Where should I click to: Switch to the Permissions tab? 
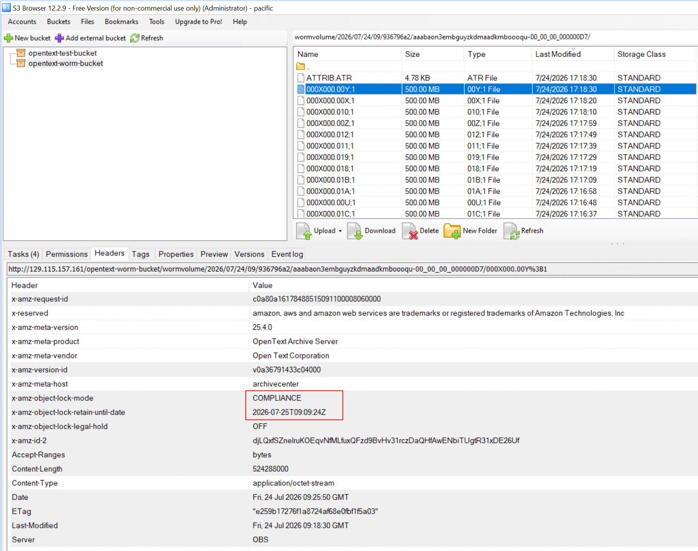coord(66,254)
